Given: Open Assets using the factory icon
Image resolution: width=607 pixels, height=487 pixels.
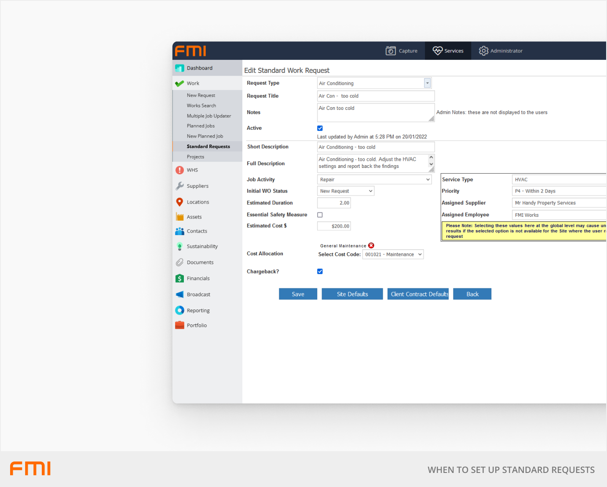Looking at the screenshot, I should pyautogui.click(x=179, y=217).
